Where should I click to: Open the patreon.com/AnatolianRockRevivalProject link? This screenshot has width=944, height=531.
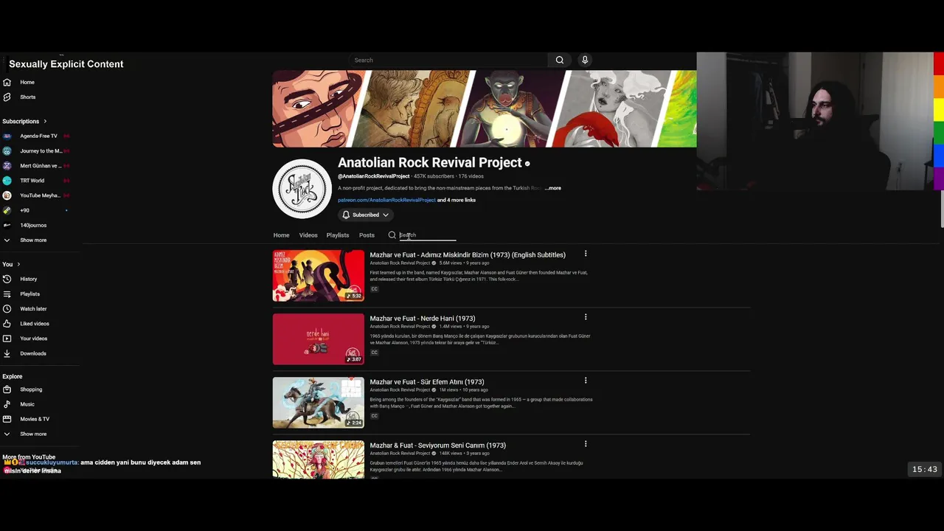386,200
